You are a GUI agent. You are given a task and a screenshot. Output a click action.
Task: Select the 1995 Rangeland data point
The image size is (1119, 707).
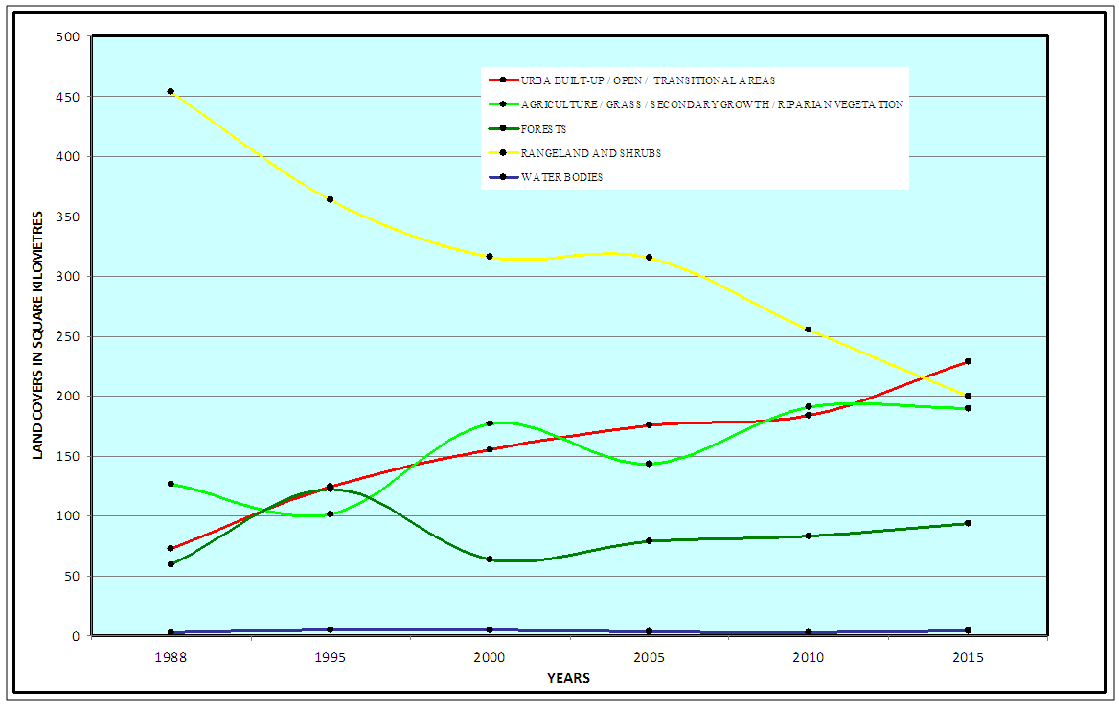coord(330,199)
